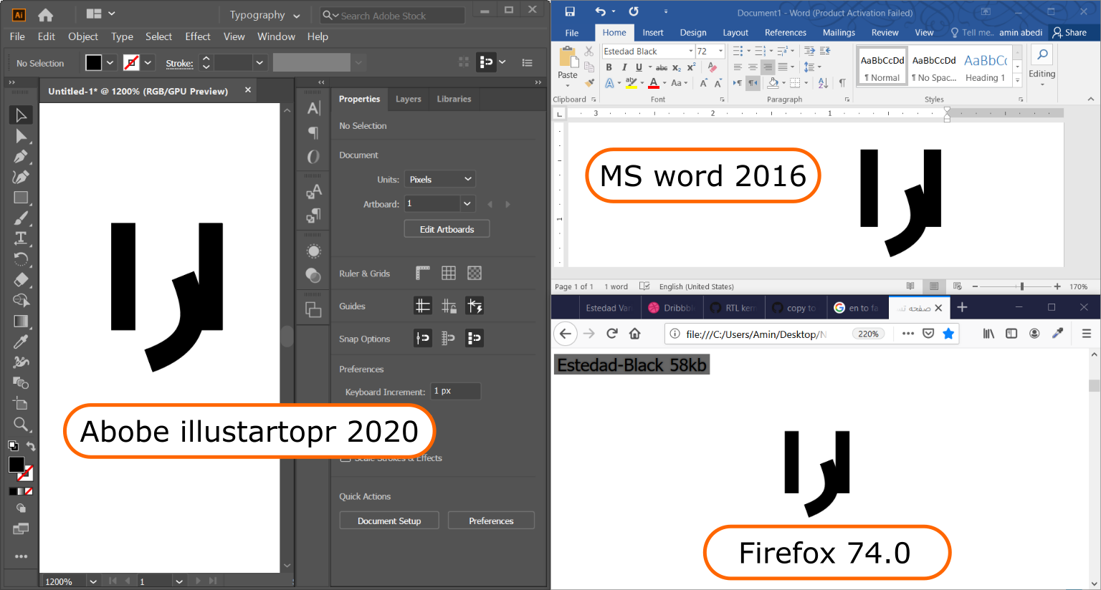Toggle grid visibility under Ruler & Grids

tap(449, 273)
